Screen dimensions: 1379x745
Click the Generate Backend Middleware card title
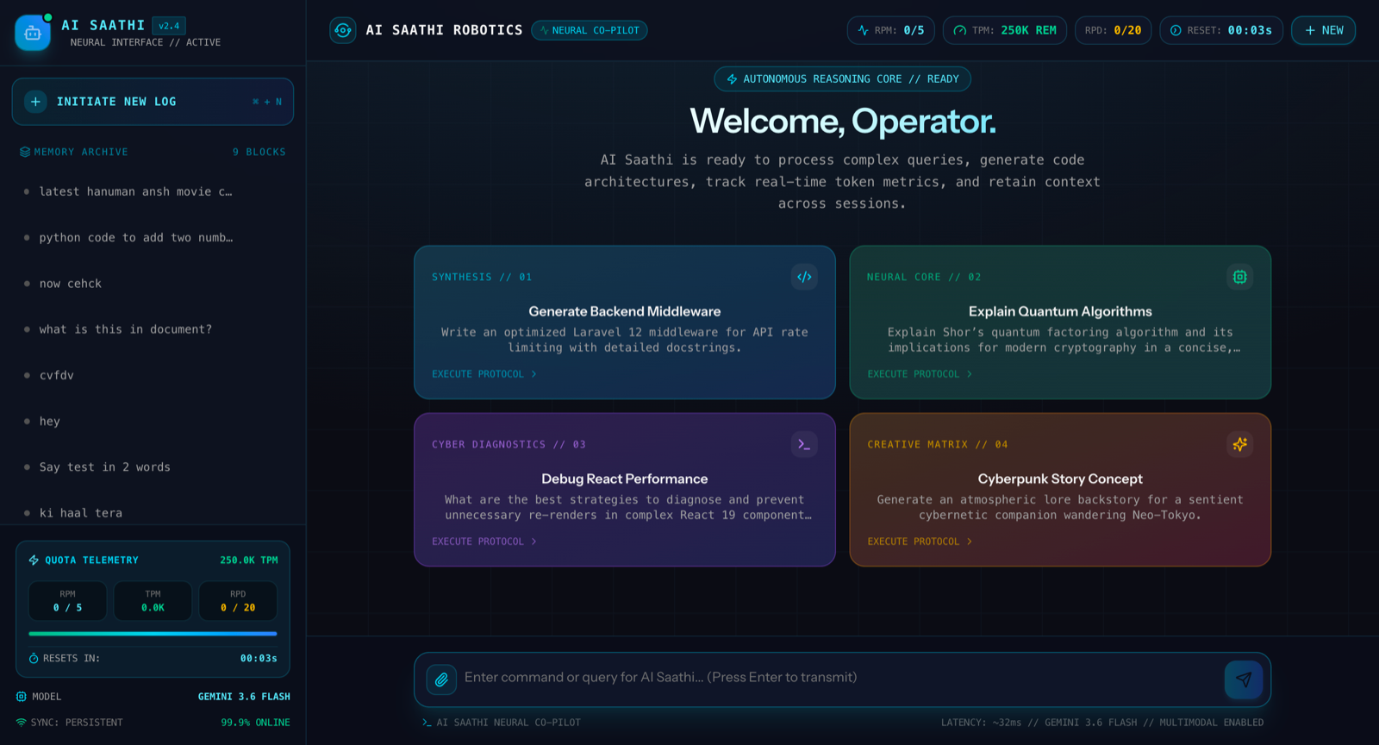click(x=625, y=311)
